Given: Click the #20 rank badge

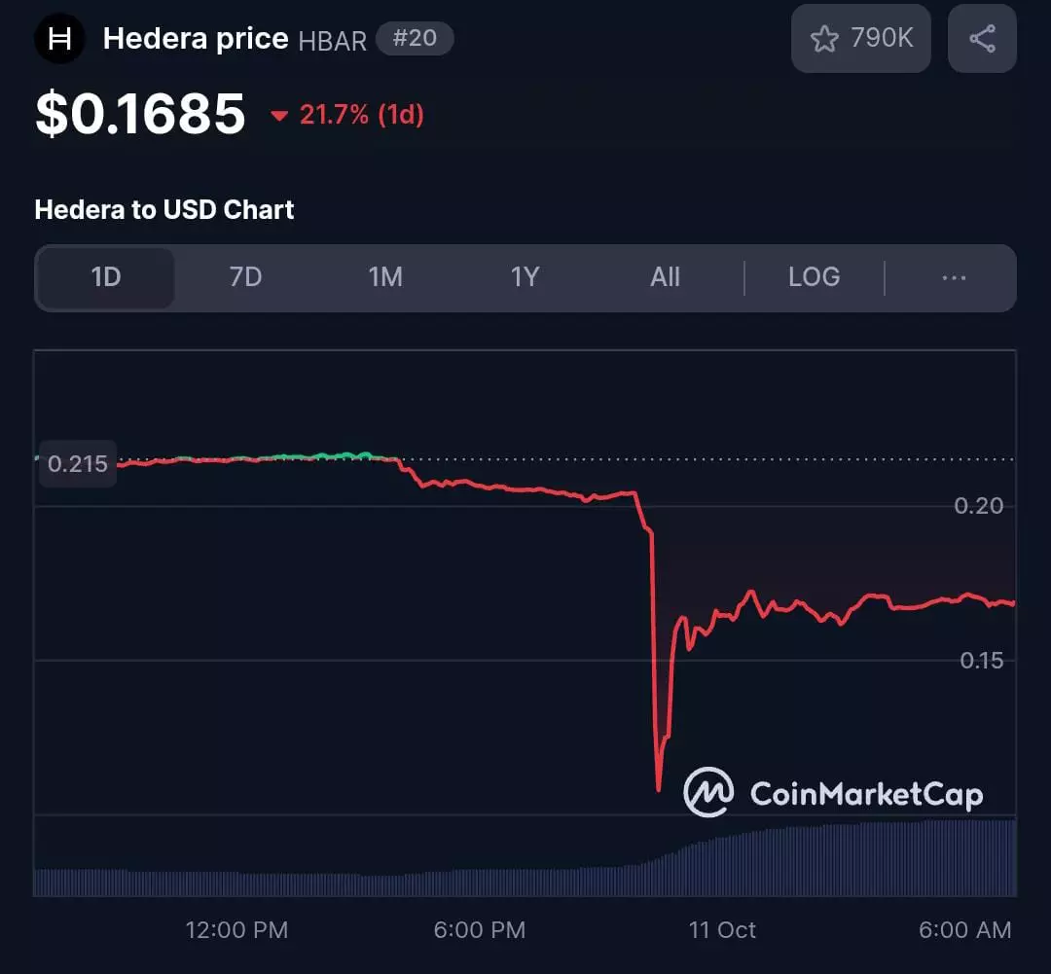Looking at the screenshot, I should [414, 39].
